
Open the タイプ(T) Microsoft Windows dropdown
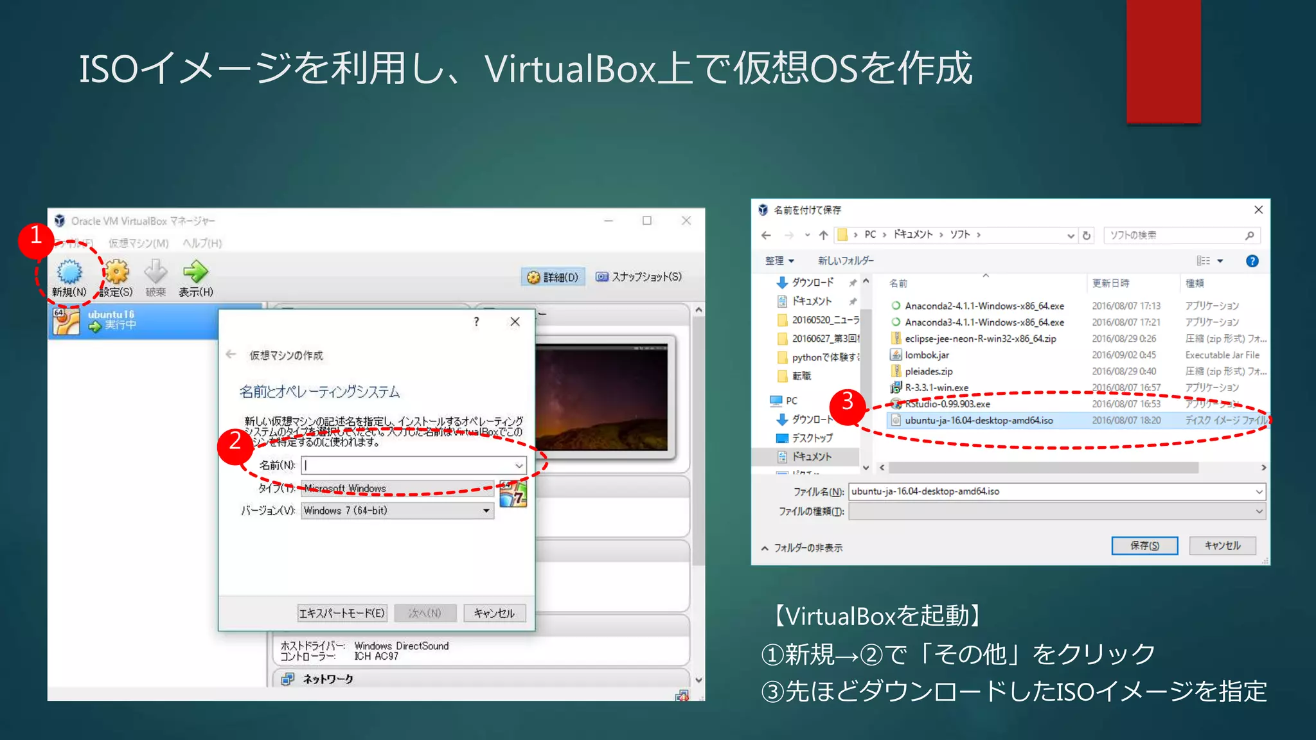tap(397, 488)
